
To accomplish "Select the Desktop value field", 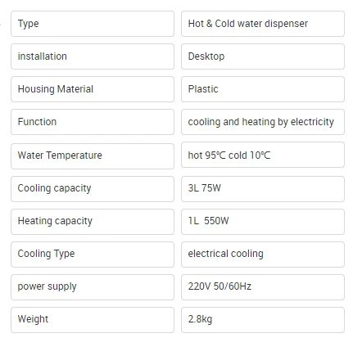I will point(263,56).
